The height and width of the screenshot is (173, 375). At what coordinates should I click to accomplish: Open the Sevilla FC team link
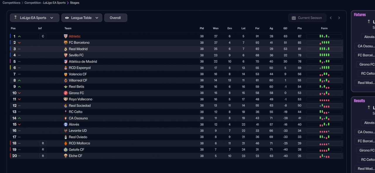(x=76, y=55)
